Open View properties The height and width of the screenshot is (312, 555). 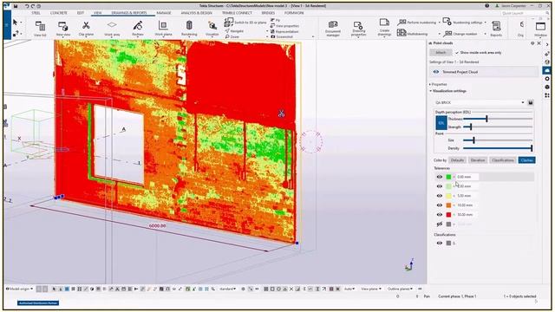coord(284,26)
